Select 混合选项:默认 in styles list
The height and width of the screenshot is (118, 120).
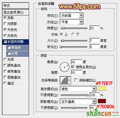16,12
